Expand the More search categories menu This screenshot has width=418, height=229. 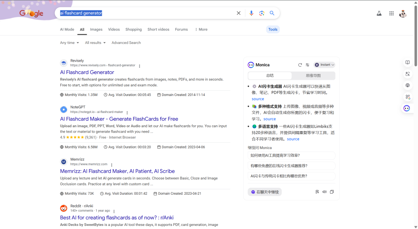(x=201, y=29)
